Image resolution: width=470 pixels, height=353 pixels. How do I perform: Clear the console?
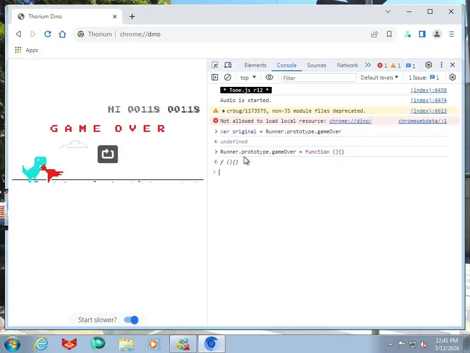[228, 77]
